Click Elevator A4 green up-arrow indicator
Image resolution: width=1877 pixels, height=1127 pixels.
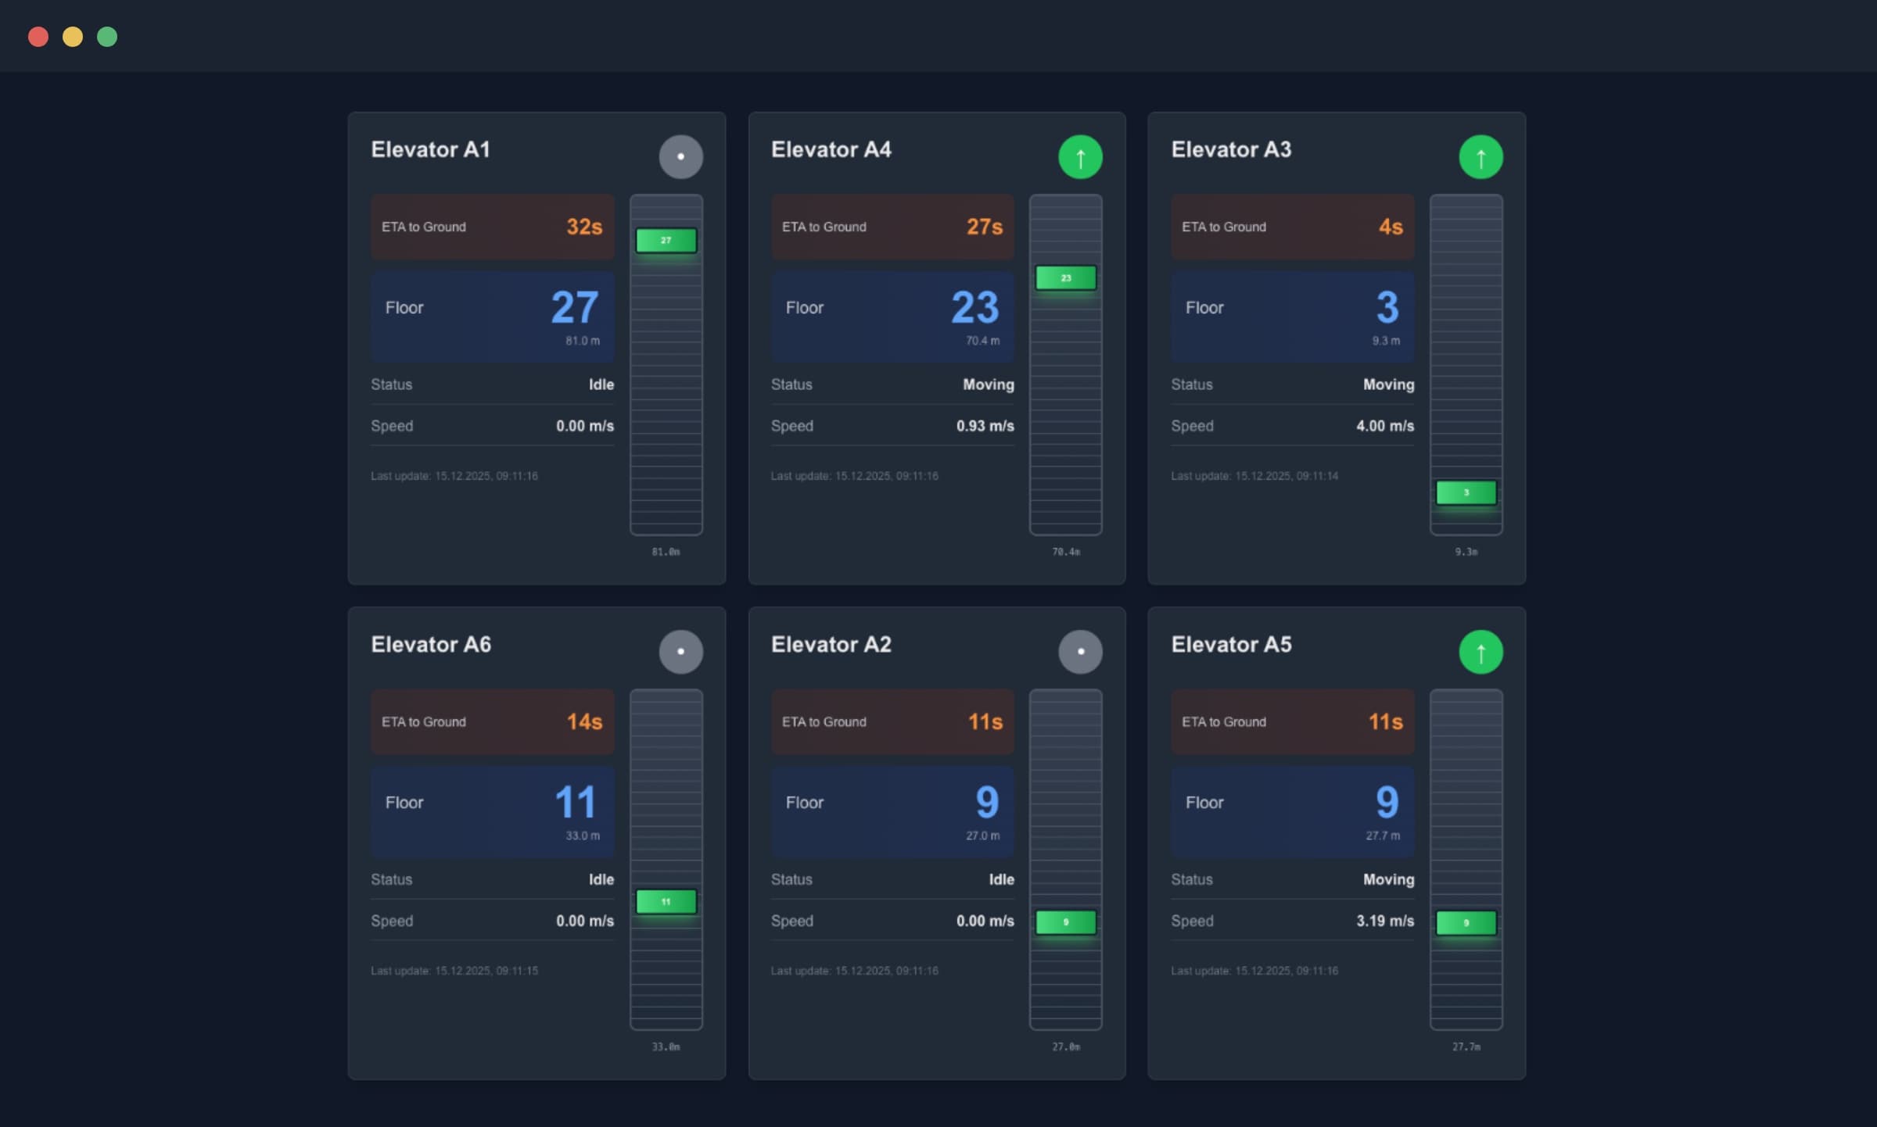click(1080, 157)
